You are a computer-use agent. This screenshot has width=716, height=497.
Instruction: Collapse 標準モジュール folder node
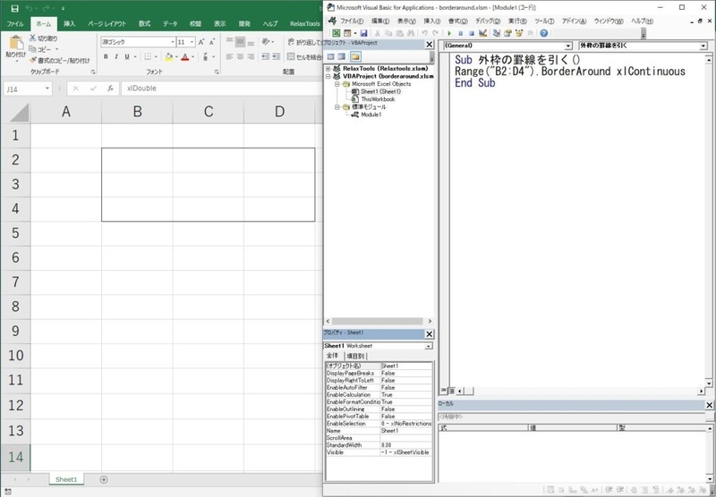337,107
